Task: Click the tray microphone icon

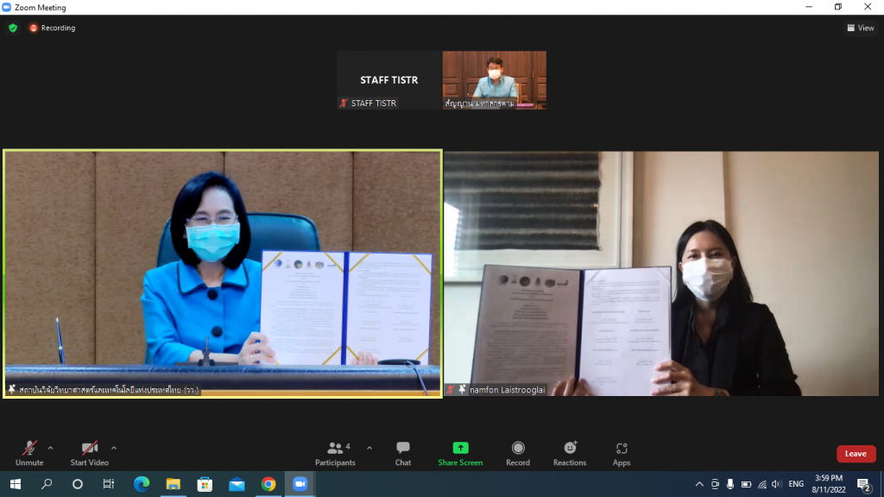Action: (x=730, y=484)
